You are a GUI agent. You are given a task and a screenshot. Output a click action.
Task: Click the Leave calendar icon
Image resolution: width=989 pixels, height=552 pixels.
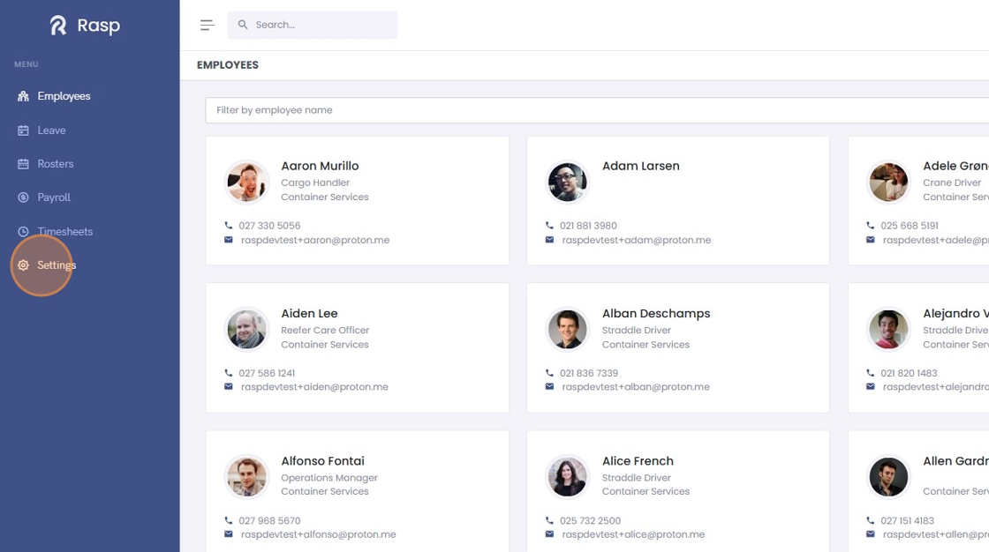[23, 131]
